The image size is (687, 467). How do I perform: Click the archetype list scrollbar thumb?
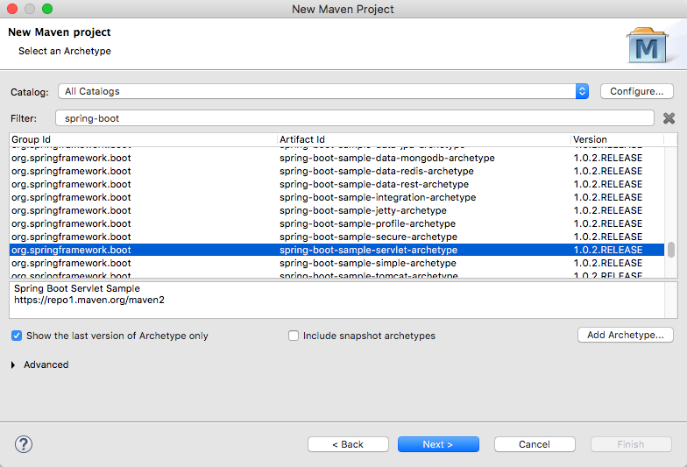click(671, 249)
